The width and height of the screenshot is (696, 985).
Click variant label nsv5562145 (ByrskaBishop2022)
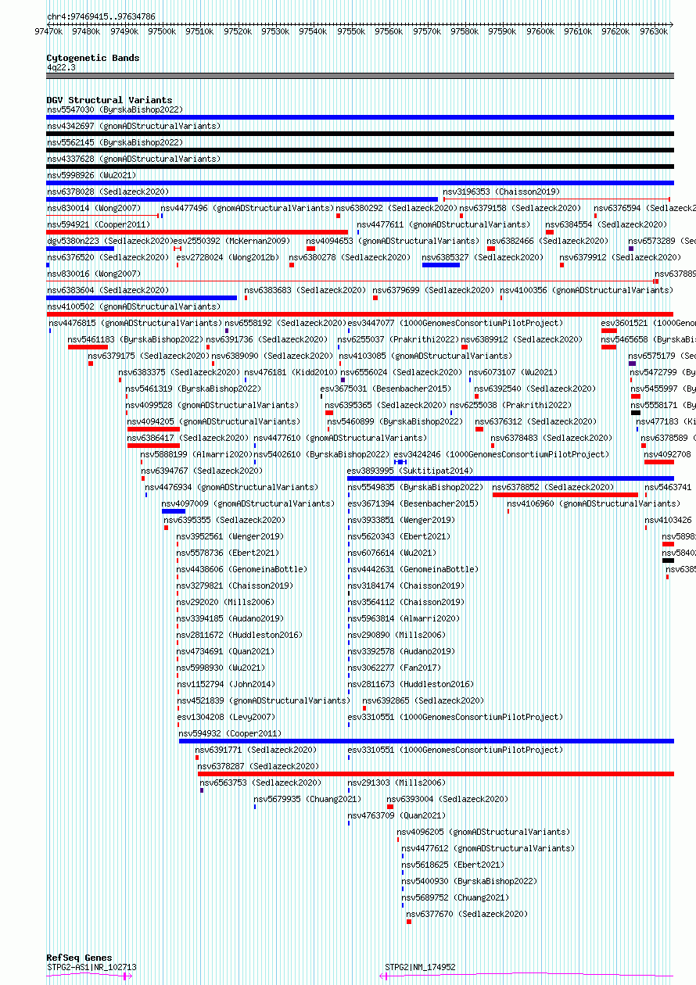pyautogui.click(x=114, y=142)
